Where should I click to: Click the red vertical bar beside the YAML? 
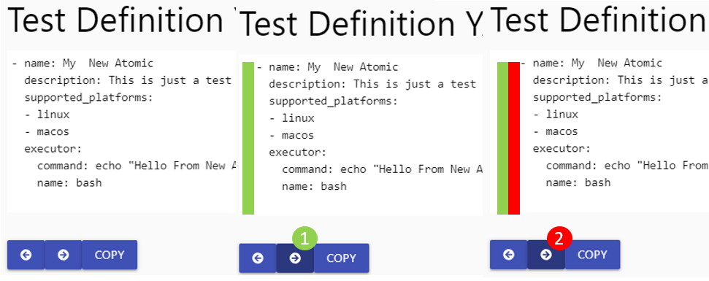(514, 138)
